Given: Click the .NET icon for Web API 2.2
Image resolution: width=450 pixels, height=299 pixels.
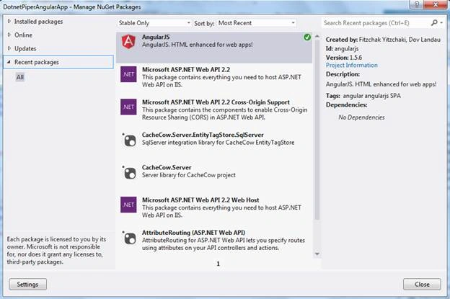Looking at the screenshot, I should click(x=128, y=74).
